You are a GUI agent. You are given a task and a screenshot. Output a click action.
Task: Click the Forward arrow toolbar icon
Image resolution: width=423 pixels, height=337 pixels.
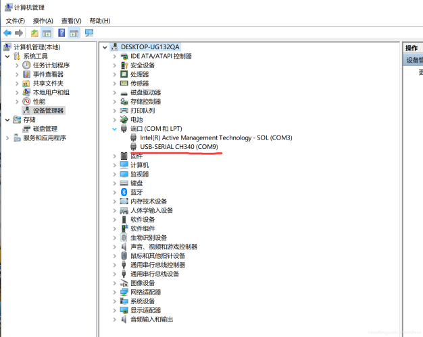tap(19, 33)
